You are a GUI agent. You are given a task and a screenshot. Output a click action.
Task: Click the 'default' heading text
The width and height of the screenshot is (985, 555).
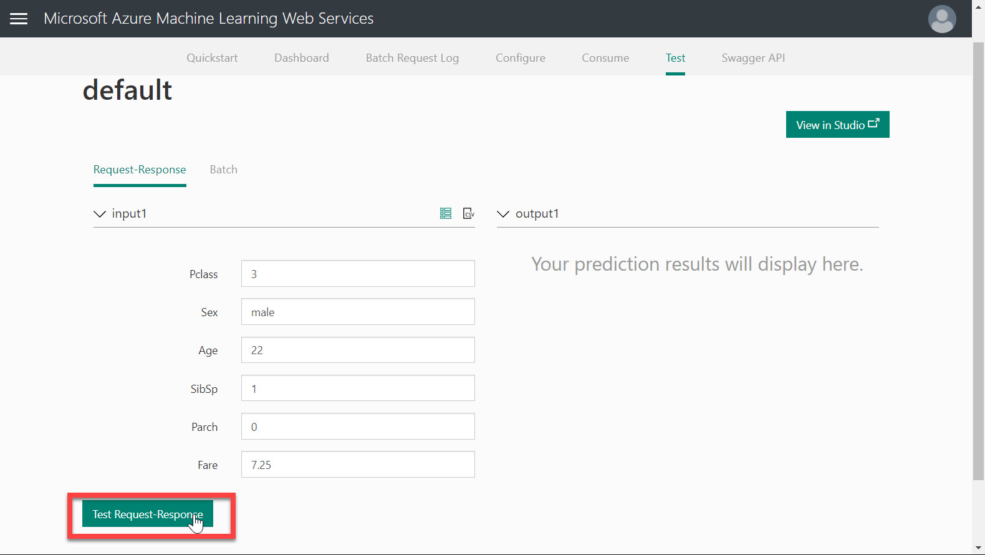tap(127, 90)
